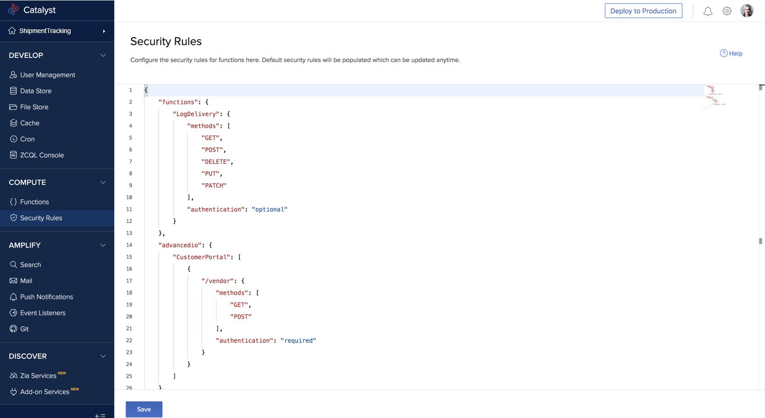This screenshot has width=765, height=418.
Task: Open Zia Services under Discover
Action: point(37,375)
